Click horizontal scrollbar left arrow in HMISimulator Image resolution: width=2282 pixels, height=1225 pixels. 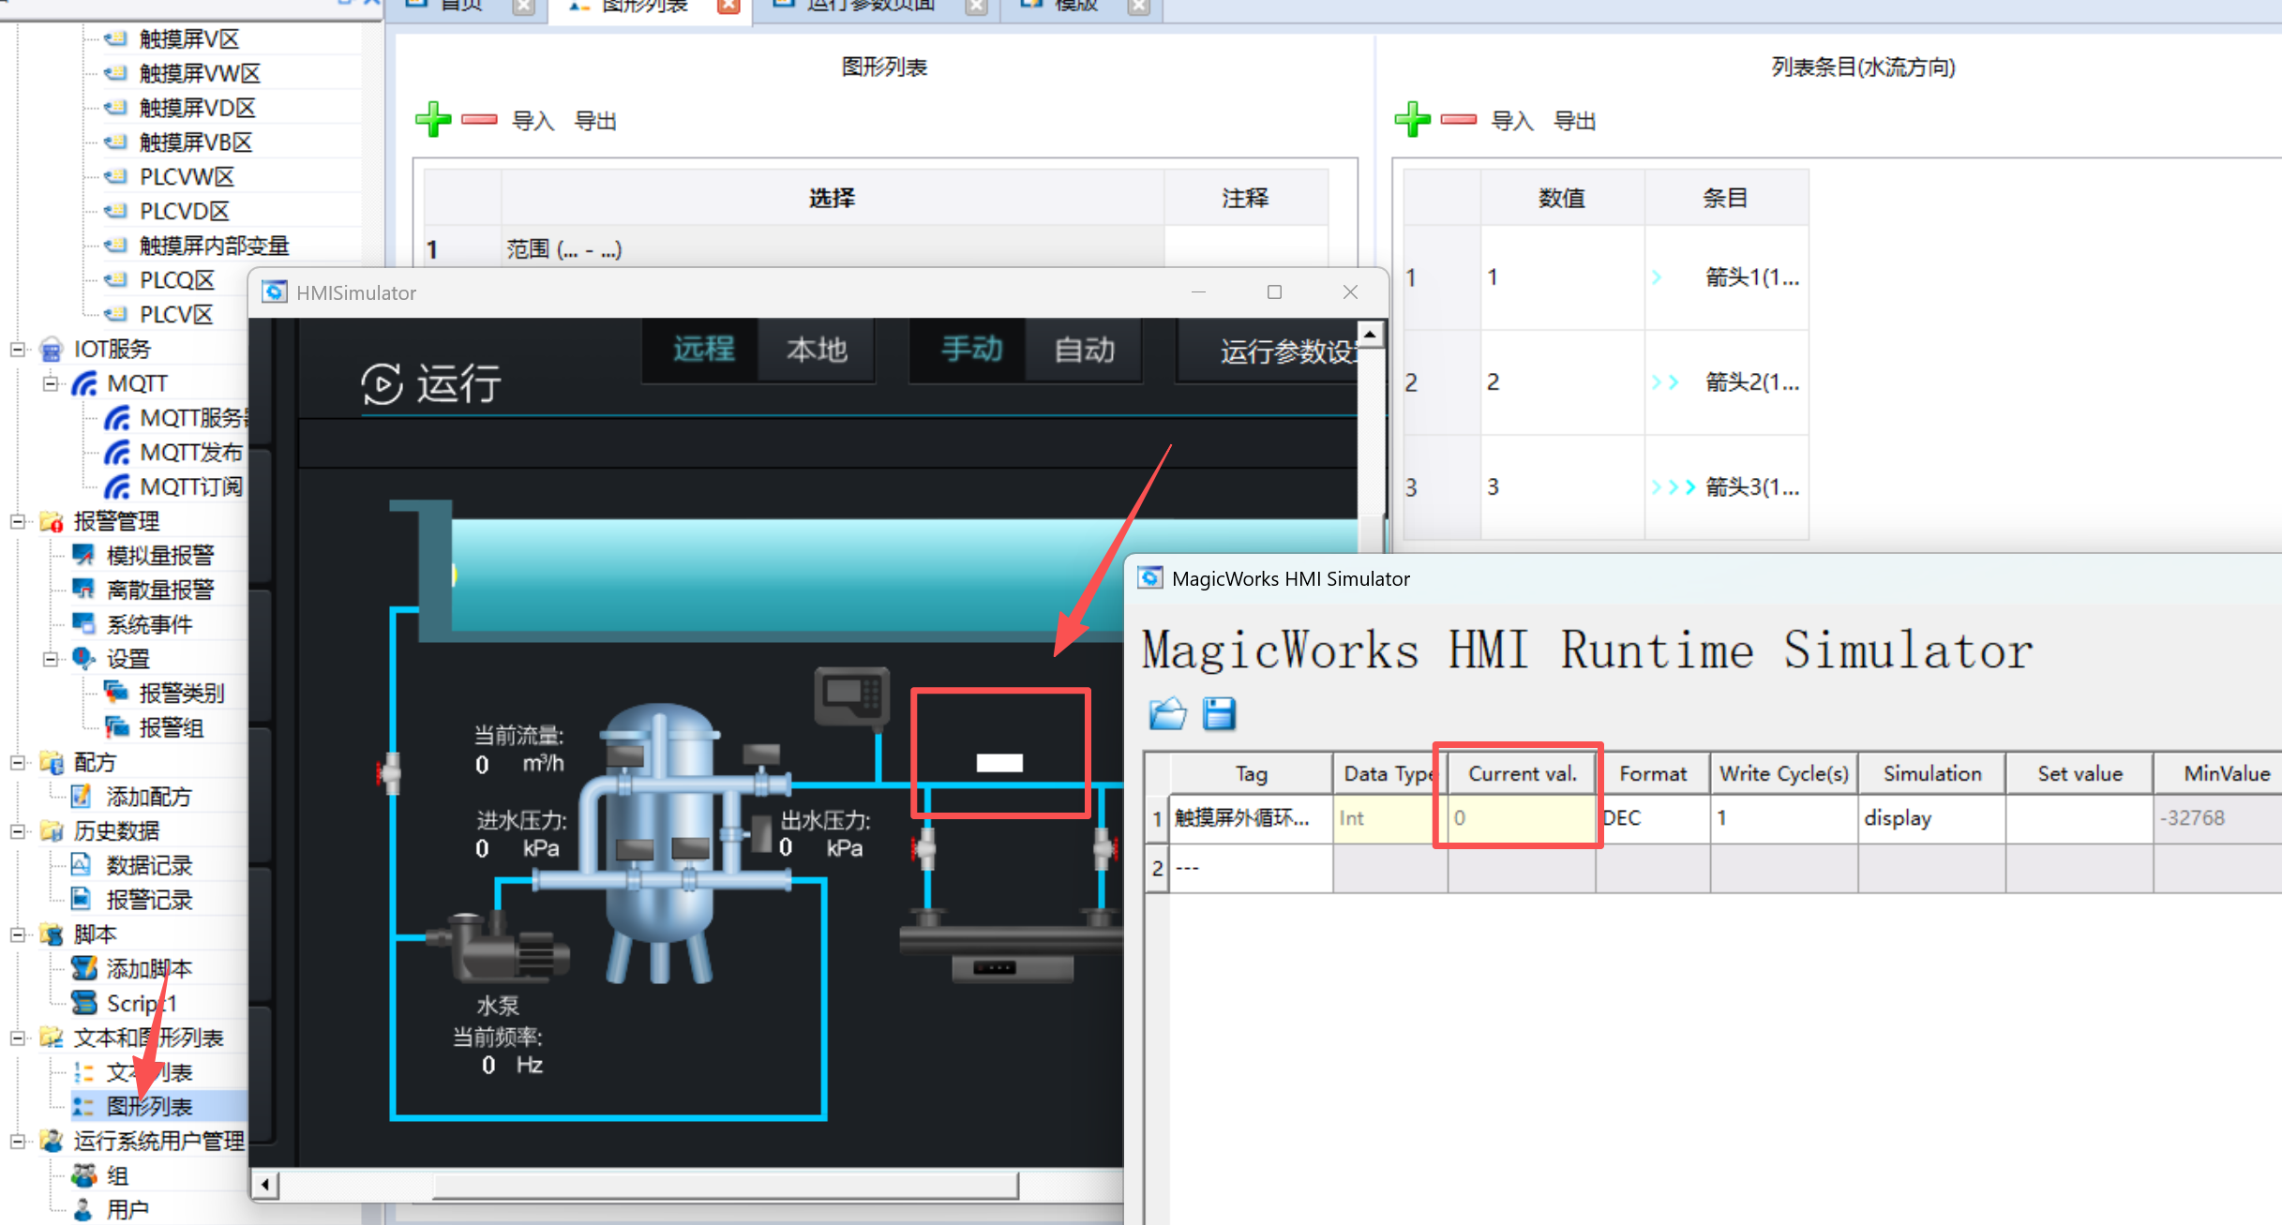[x=265, y=1186]
